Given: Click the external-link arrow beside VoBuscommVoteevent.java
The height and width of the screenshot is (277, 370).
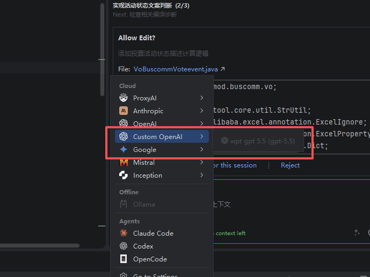Looking at the screenshot, I should (x=222, y=69).
